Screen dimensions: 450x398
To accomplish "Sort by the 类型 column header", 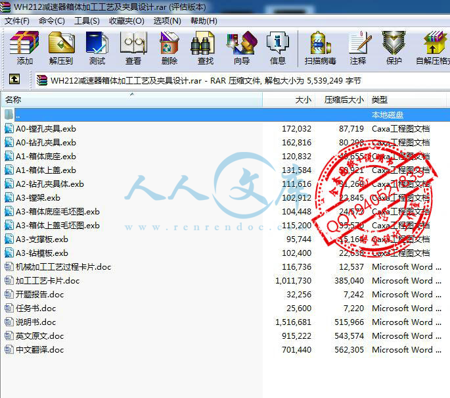I will 407,100.
